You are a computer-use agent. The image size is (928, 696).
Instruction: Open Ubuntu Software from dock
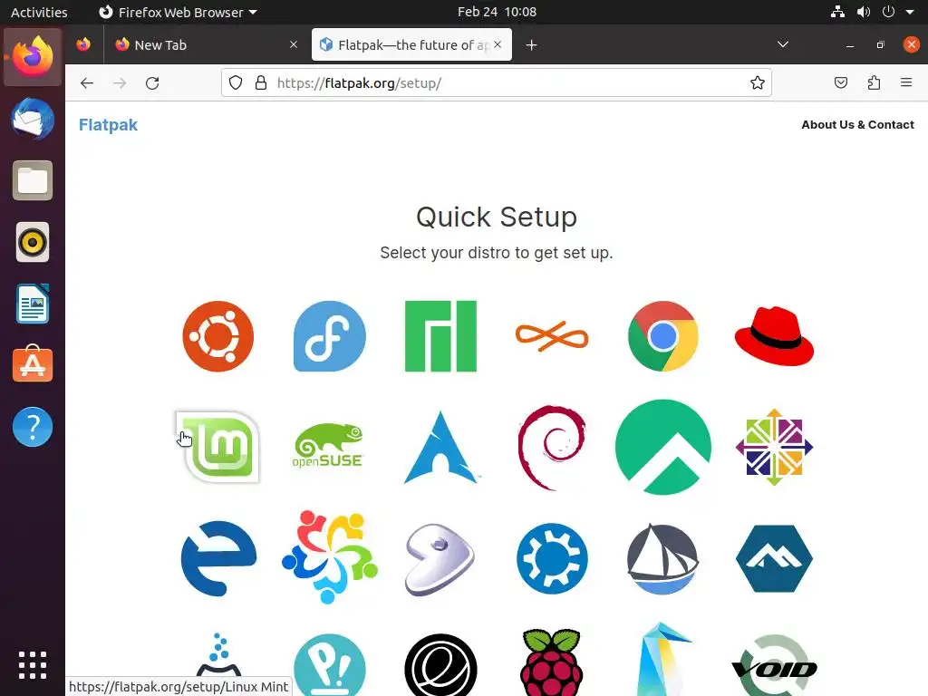33,364
